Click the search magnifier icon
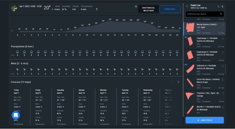 [221, 14]
